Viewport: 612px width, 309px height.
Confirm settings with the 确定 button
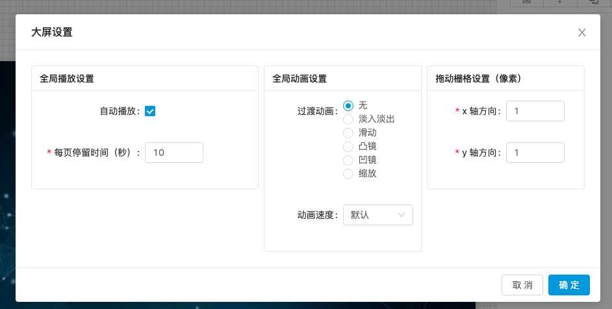[x=568, y=285]
